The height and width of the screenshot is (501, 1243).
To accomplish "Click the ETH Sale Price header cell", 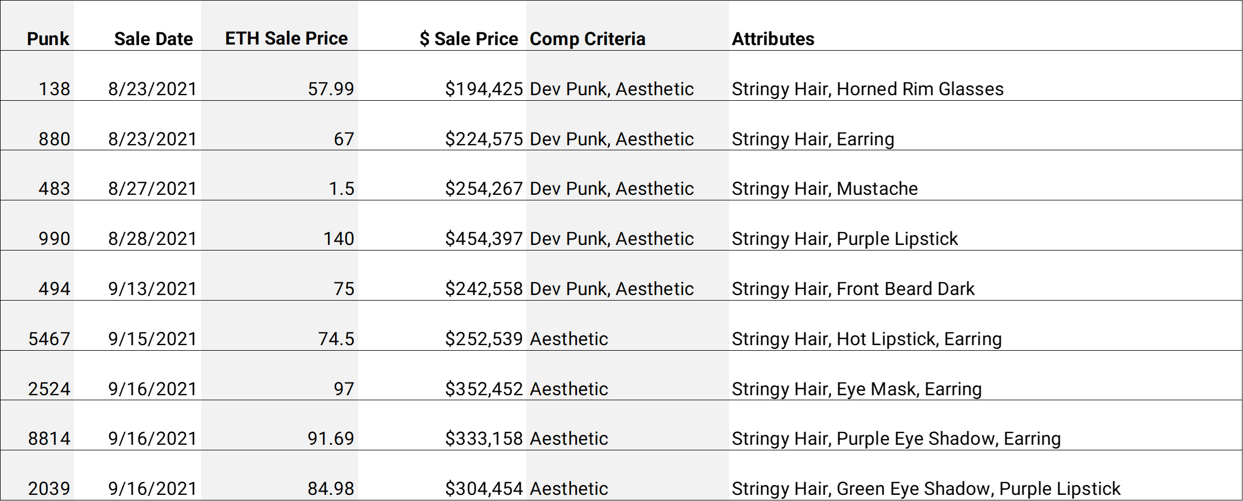I will coord(279,26).
